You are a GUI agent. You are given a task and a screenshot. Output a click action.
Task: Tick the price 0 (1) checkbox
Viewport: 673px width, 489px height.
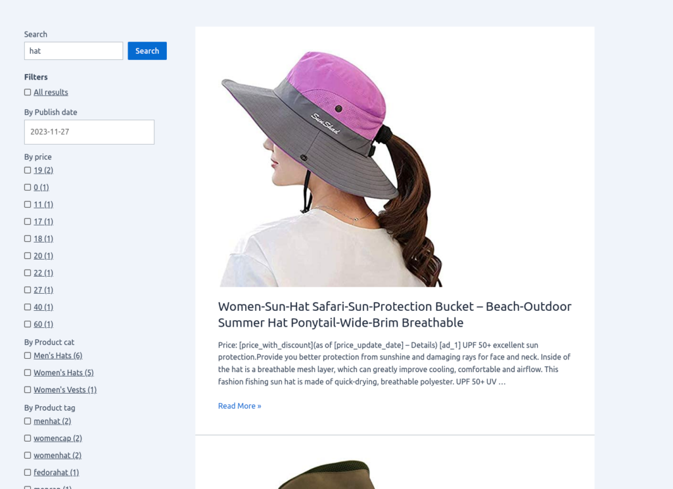(28, 187)
